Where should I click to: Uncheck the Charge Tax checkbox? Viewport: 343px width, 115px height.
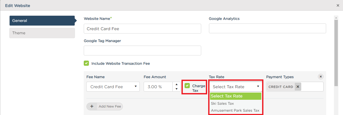pos(187,86)
